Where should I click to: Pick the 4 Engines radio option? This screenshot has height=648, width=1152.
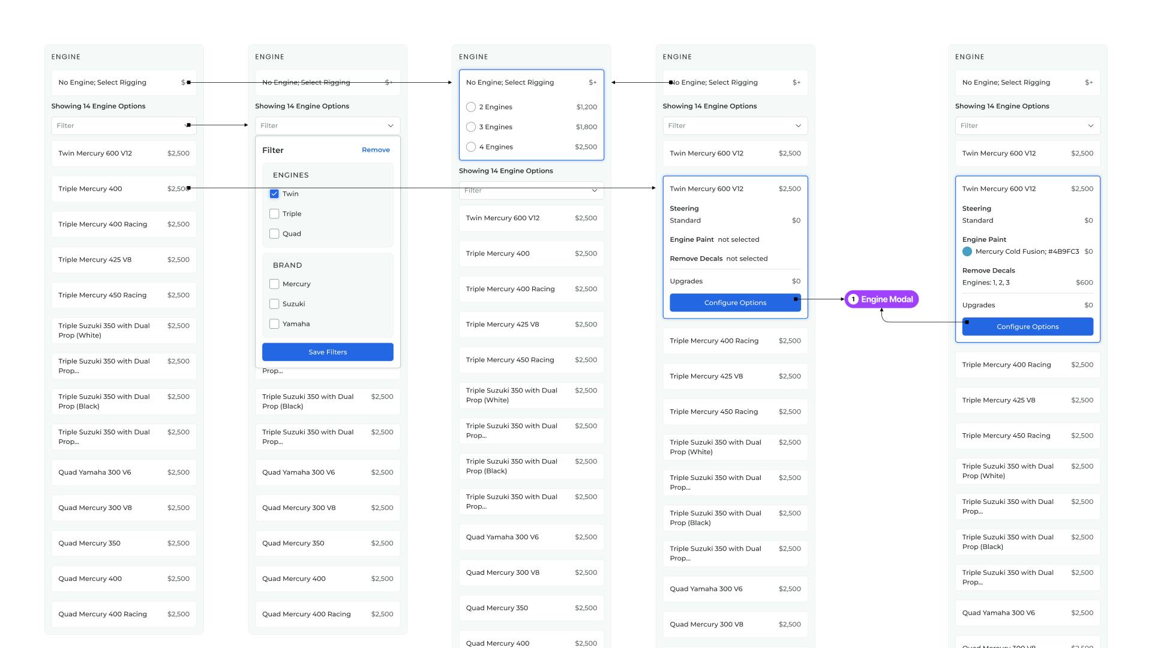point(471,147)
